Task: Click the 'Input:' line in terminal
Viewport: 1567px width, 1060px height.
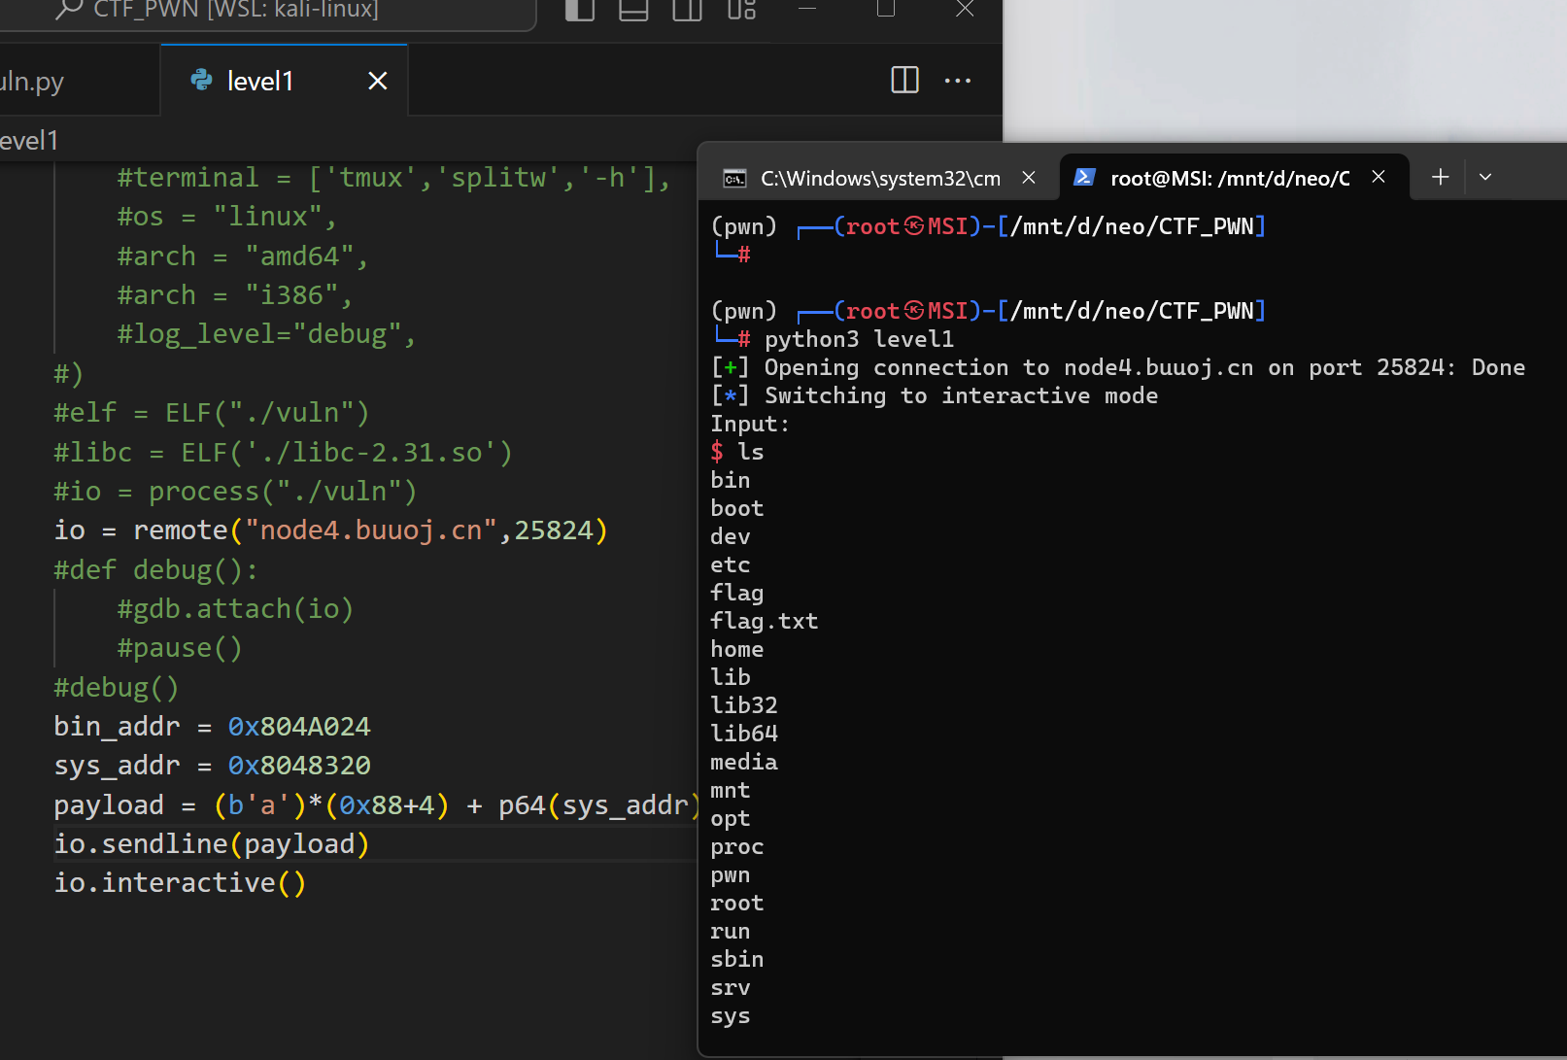Action: (x=750, y=424)
